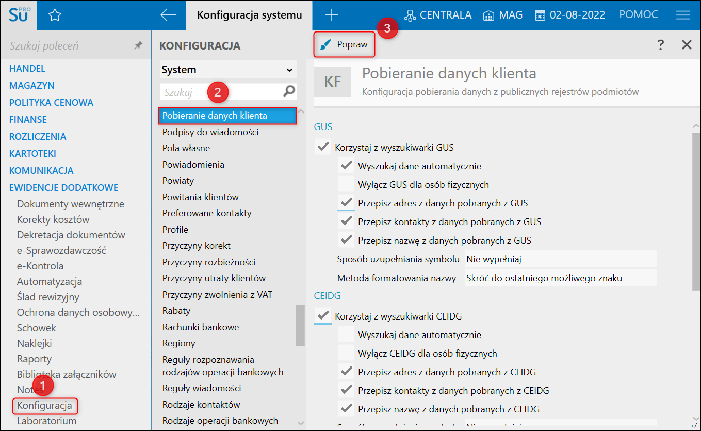Viewport: 701px width, 431px height.
Task: Click the pin icon in command search
Action: coord(138,46)
